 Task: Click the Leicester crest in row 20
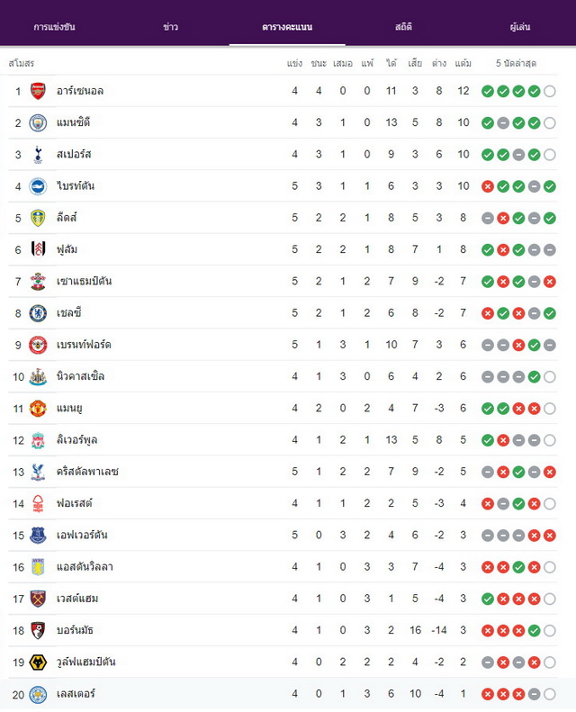[x=38, y=694]
